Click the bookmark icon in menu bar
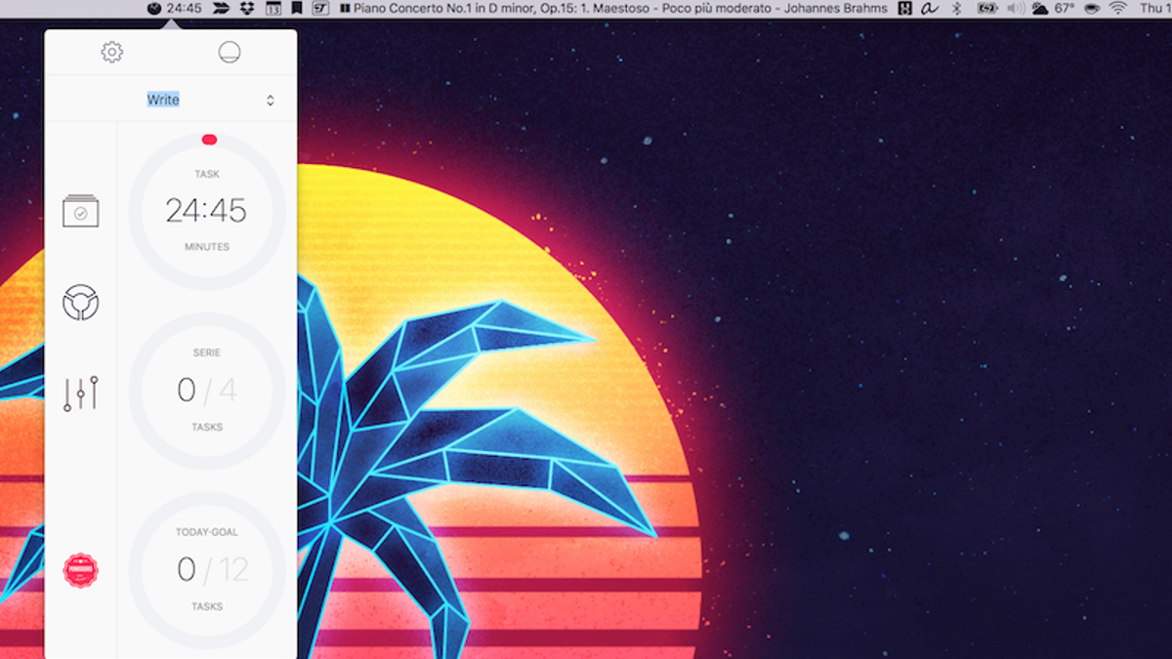 point(297,9)
